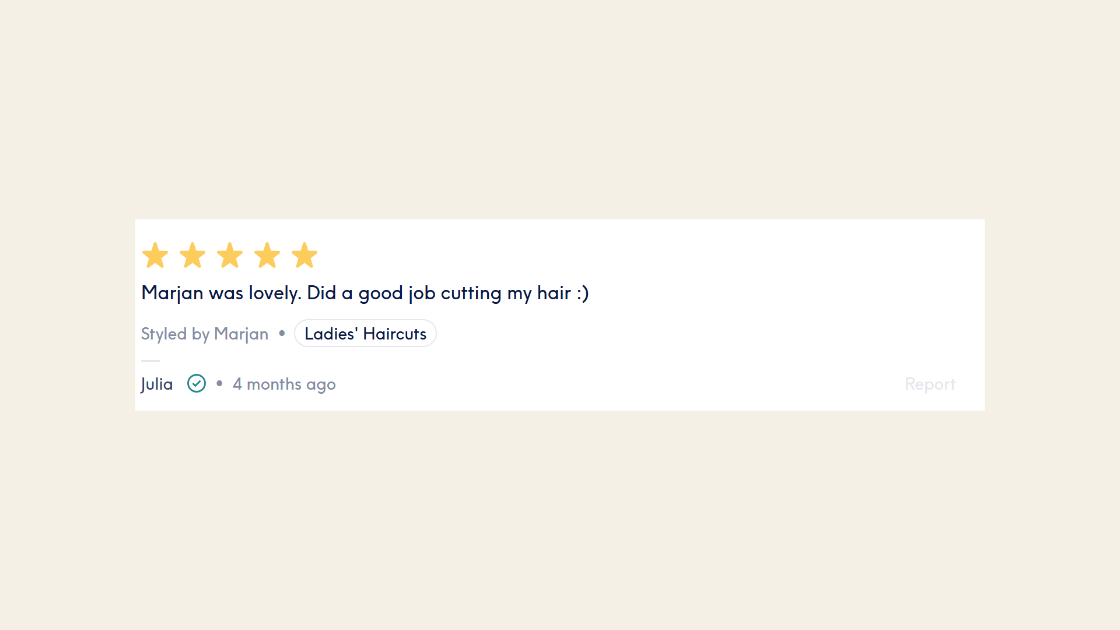Click the verified checkmark icon beside Julia

(x=197, y=383)
